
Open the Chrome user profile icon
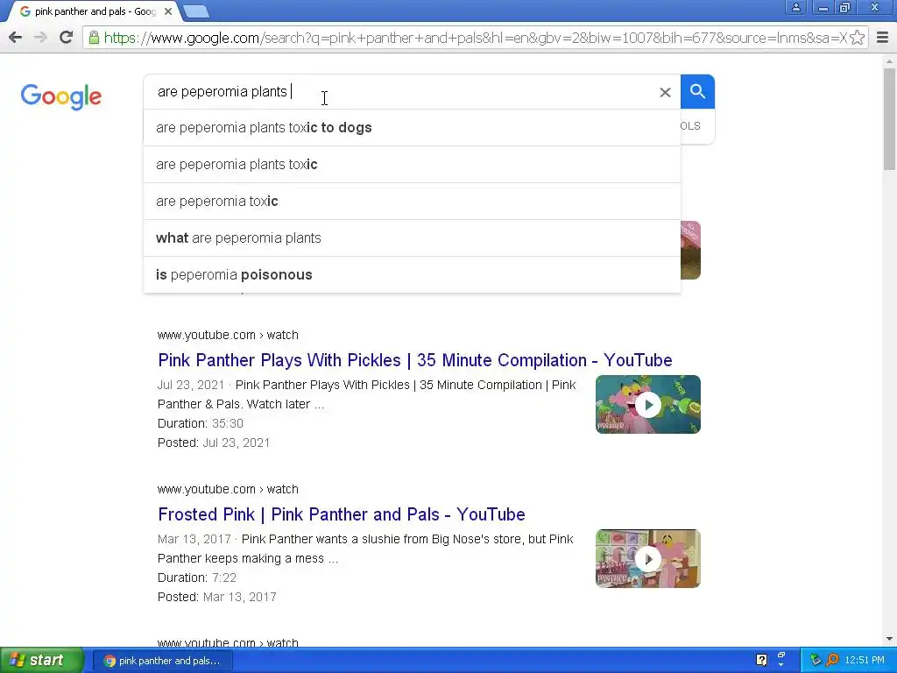pyautogui.click(x=795, y=7)
